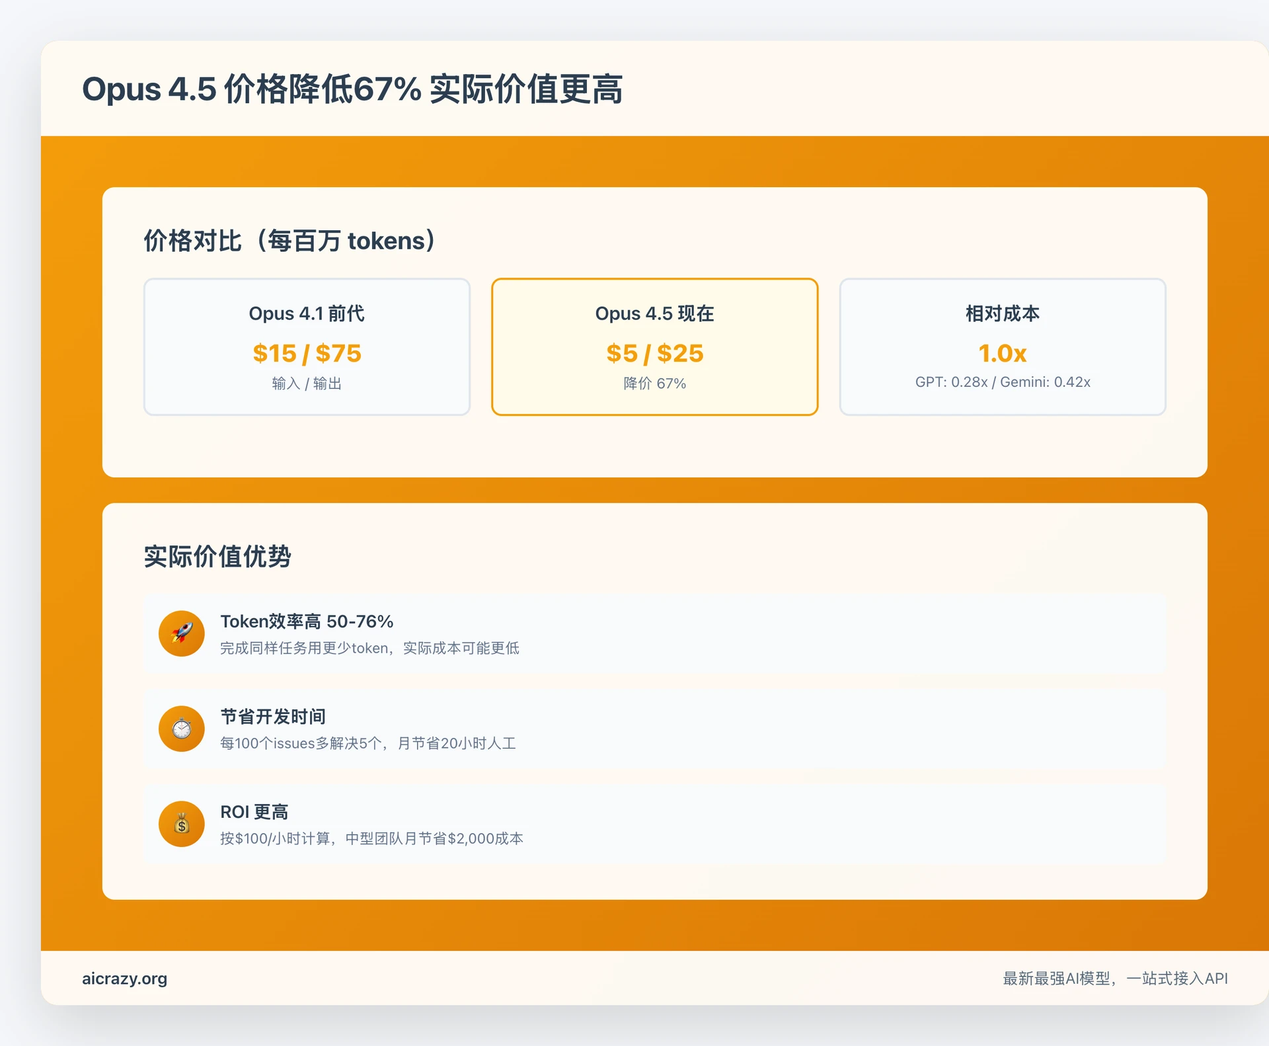
Task: Click the timer icon in the middle advantage row
Action: point(181,728)
